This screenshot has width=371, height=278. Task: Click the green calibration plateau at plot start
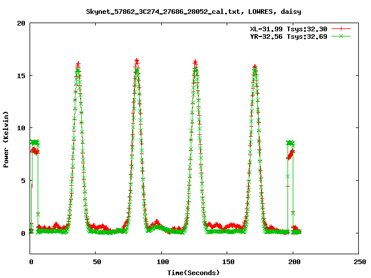pos(35,142)
